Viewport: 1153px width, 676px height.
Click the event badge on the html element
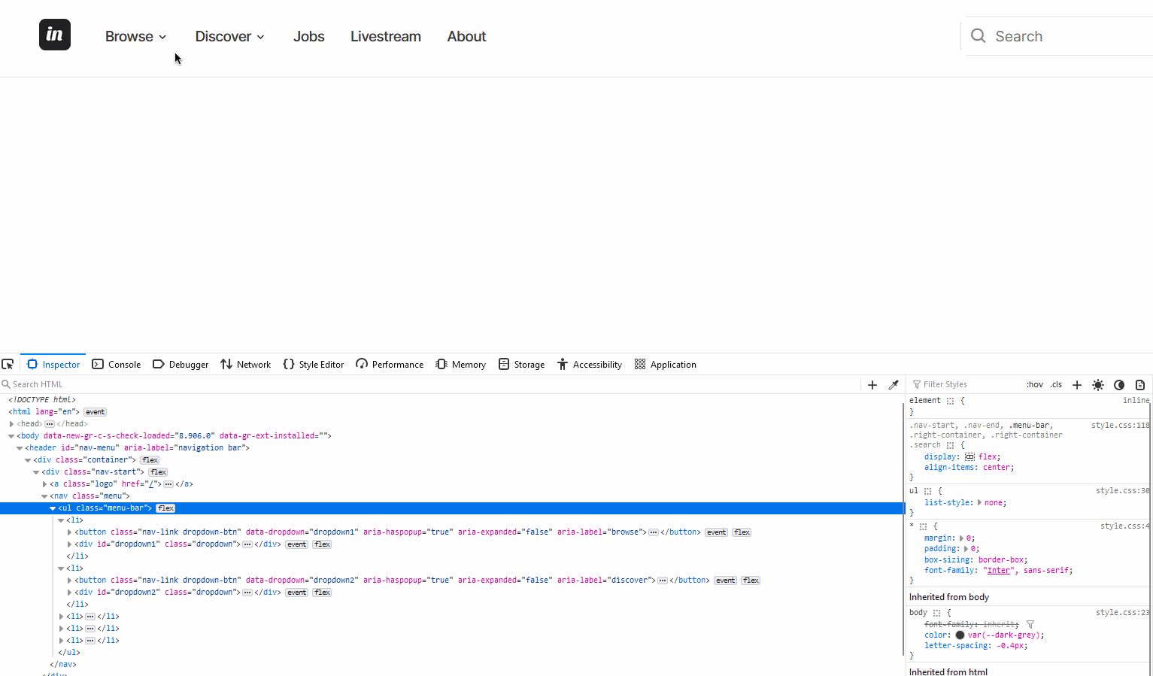95,411
